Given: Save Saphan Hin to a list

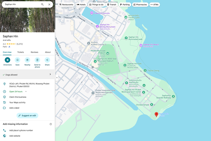Looking at the screenshot, I should (x=17, y=61).
